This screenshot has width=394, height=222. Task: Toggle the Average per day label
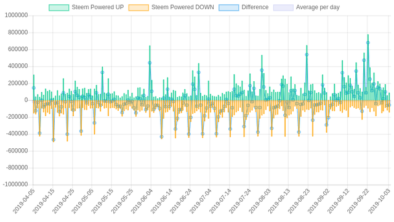point(318,7)
